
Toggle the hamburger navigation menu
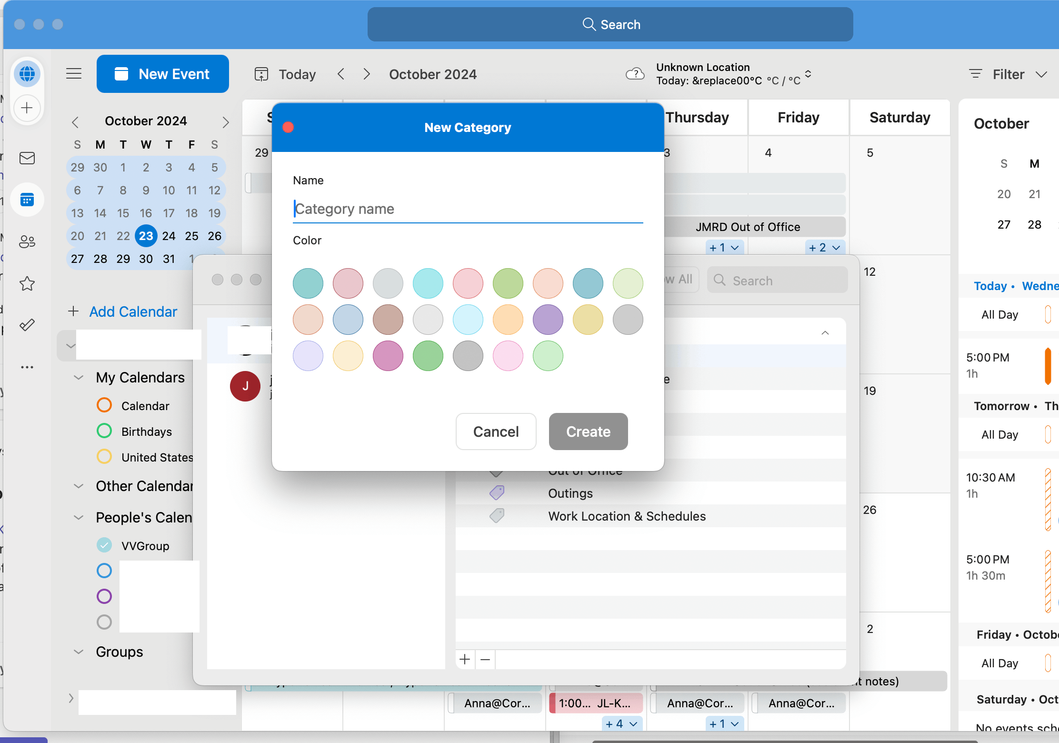click(x=74, y=74)
